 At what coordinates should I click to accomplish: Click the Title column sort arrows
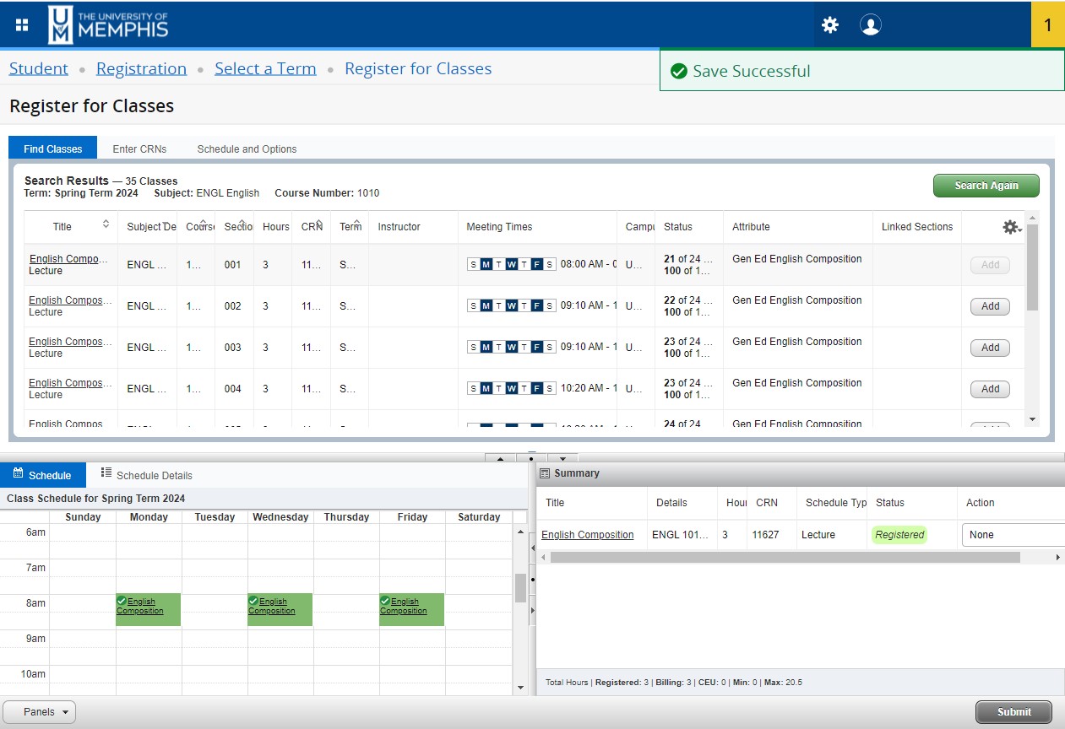tap(106, 224)
